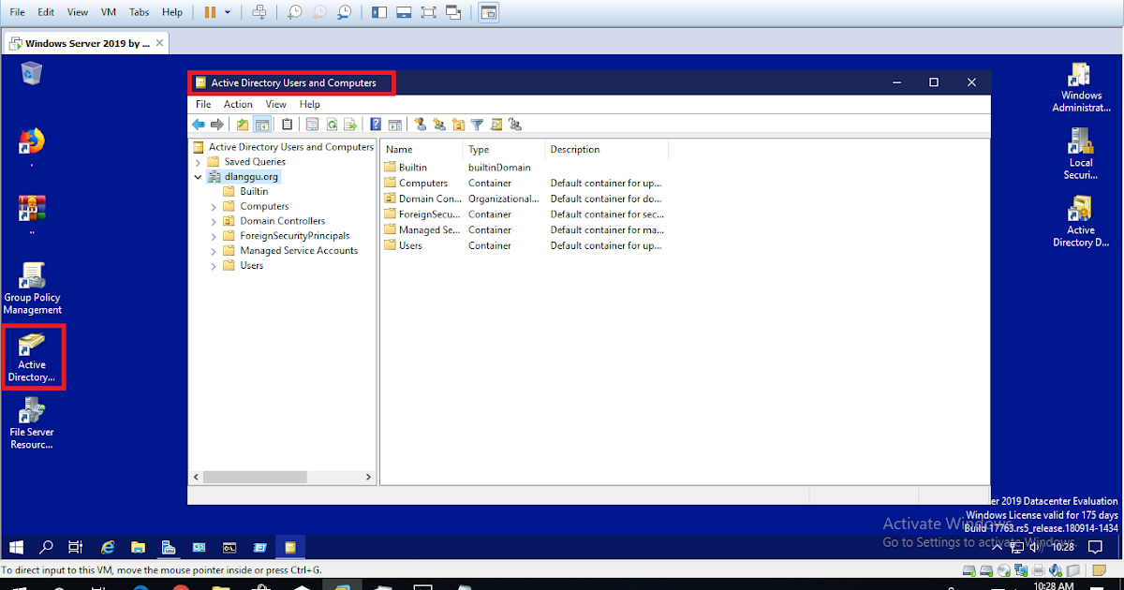Pause the VM with VMware pause button
1124x590 pixels.
(210, 12)
